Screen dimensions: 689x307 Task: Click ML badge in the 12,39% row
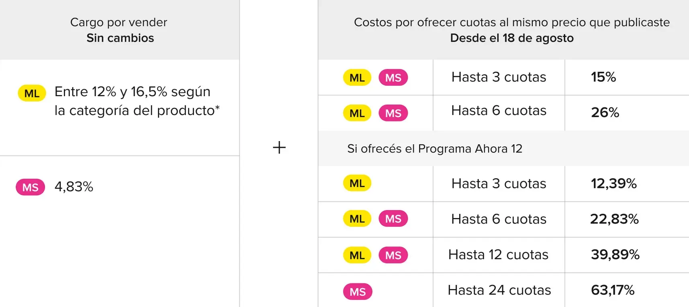tap(357, 183)
